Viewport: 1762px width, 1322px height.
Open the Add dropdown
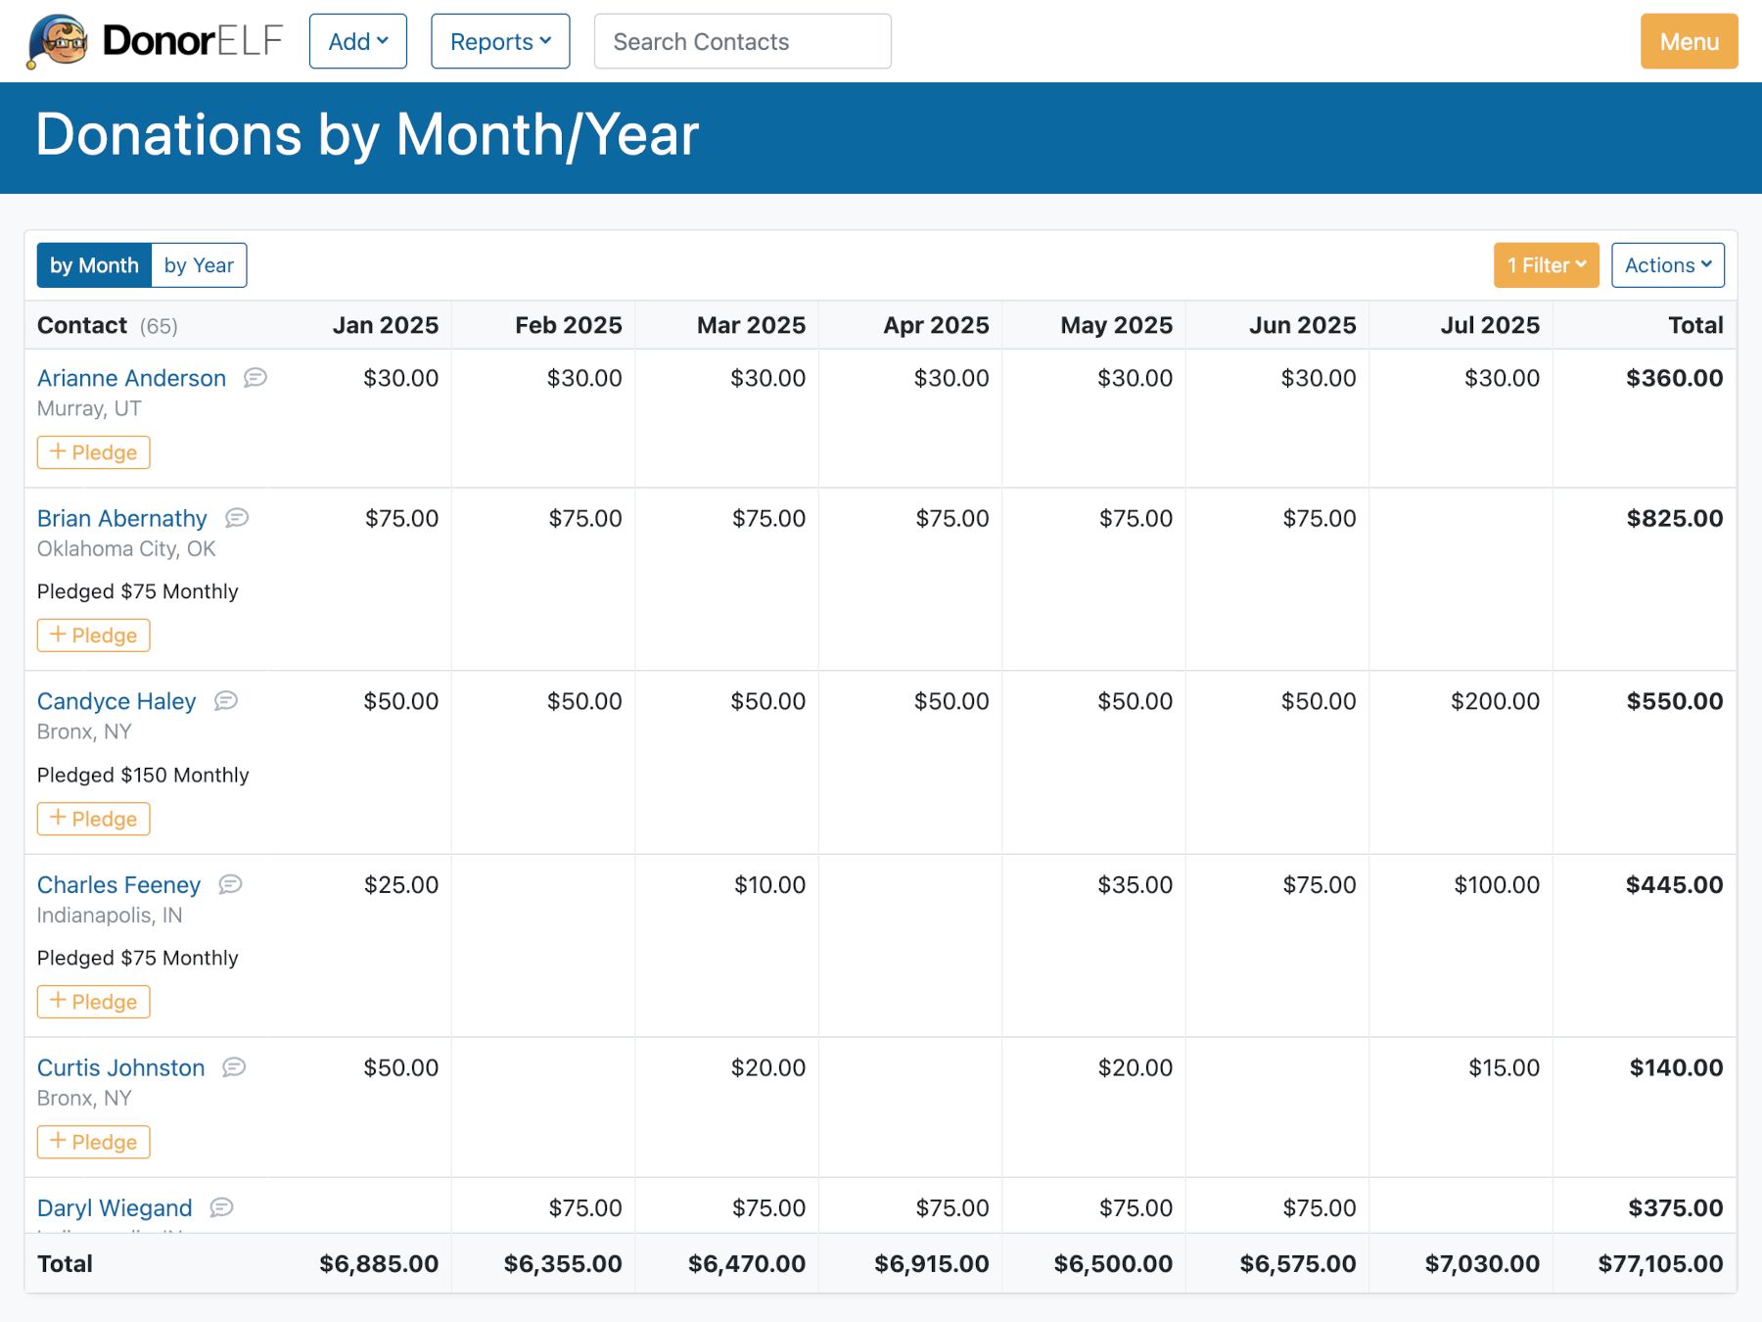click(357, 41)
